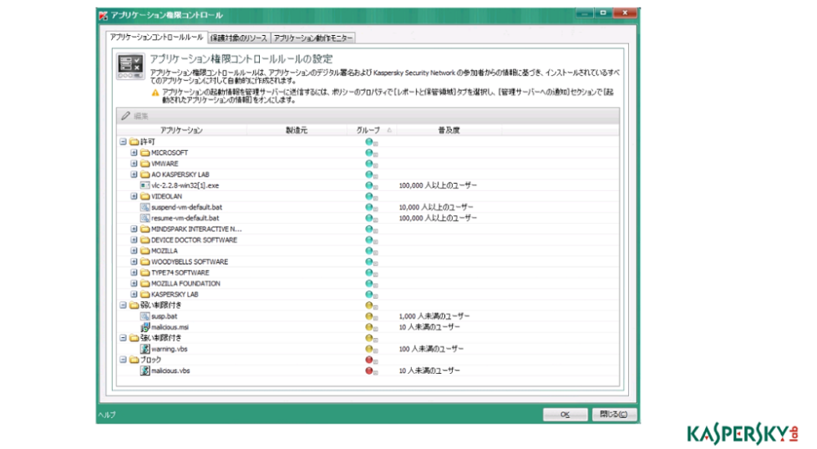Sort by 製造元 column header

[x=297, y=130]
